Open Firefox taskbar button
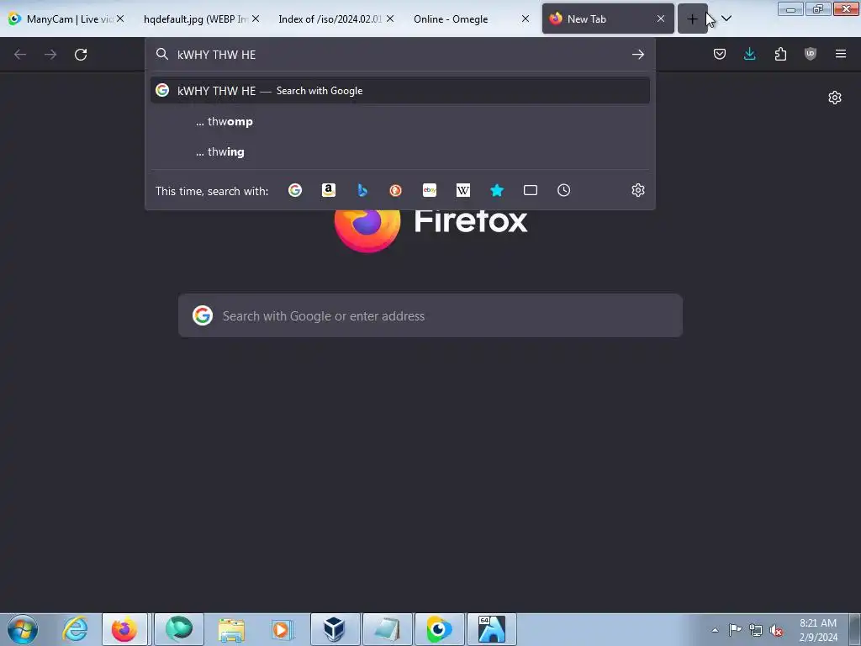Viewport: 861px width, 646px height. (124, 629)
